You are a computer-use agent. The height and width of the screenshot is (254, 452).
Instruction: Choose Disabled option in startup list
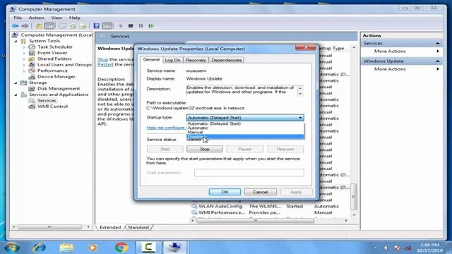245,136
